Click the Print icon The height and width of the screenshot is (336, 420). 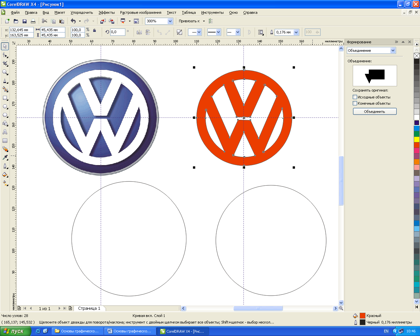pyautogui.click(x=33, y=21)
